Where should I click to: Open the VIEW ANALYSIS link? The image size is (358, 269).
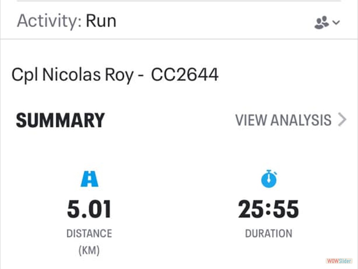click(x=291, y=120)
